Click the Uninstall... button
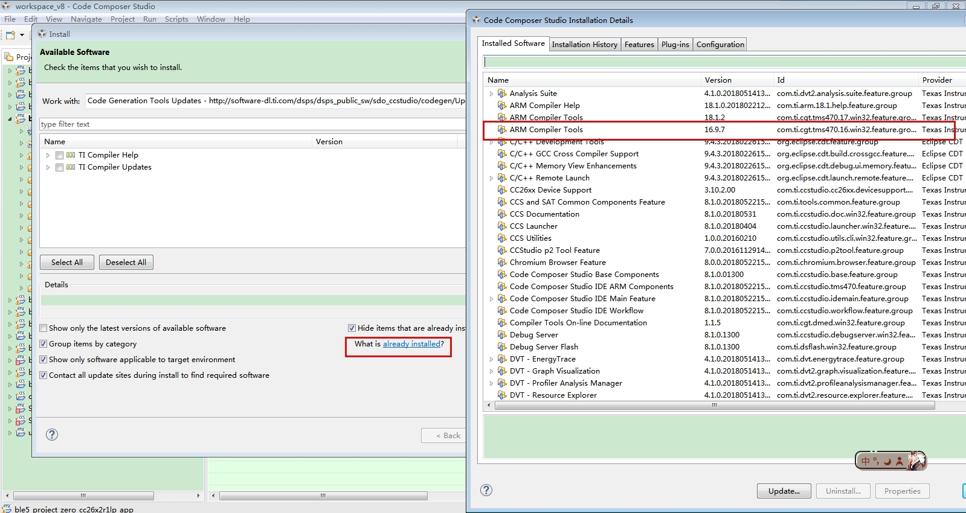 coord(843,491)
